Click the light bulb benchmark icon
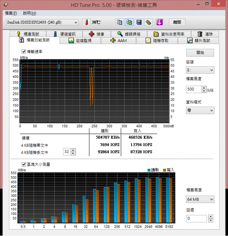 19,34
